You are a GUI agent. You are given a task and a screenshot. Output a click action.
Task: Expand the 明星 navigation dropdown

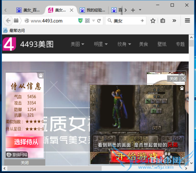click(101, 44)
